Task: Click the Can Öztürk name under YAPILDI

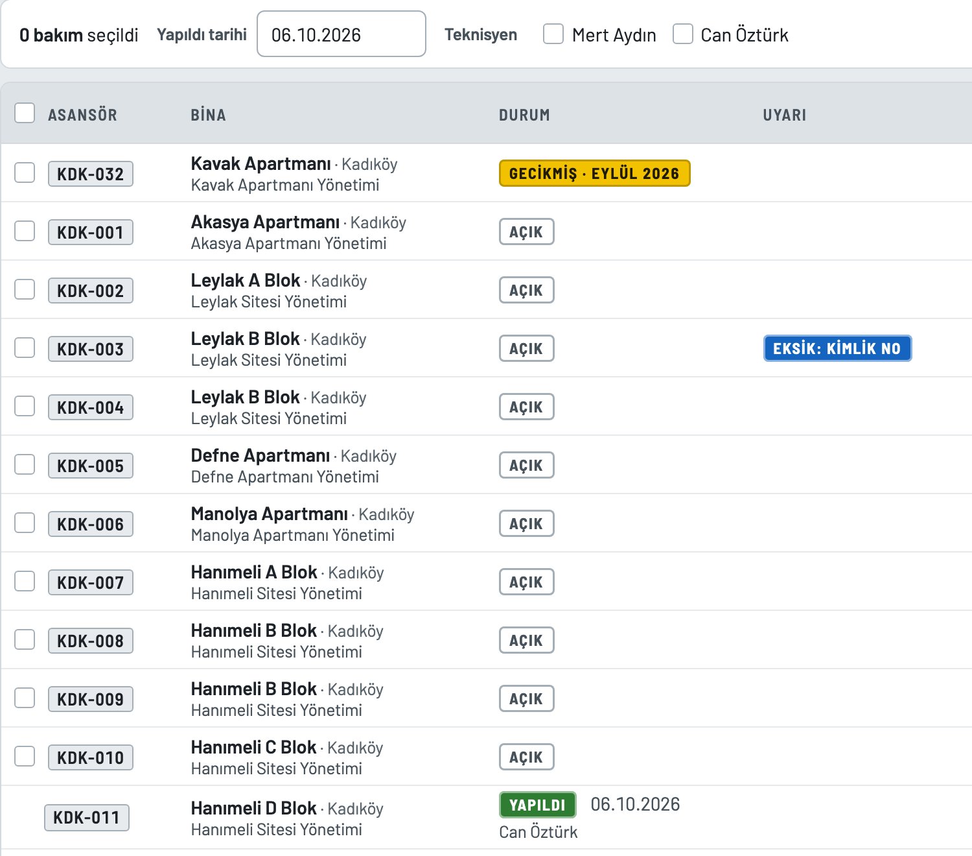Action: tap(538, 832)
